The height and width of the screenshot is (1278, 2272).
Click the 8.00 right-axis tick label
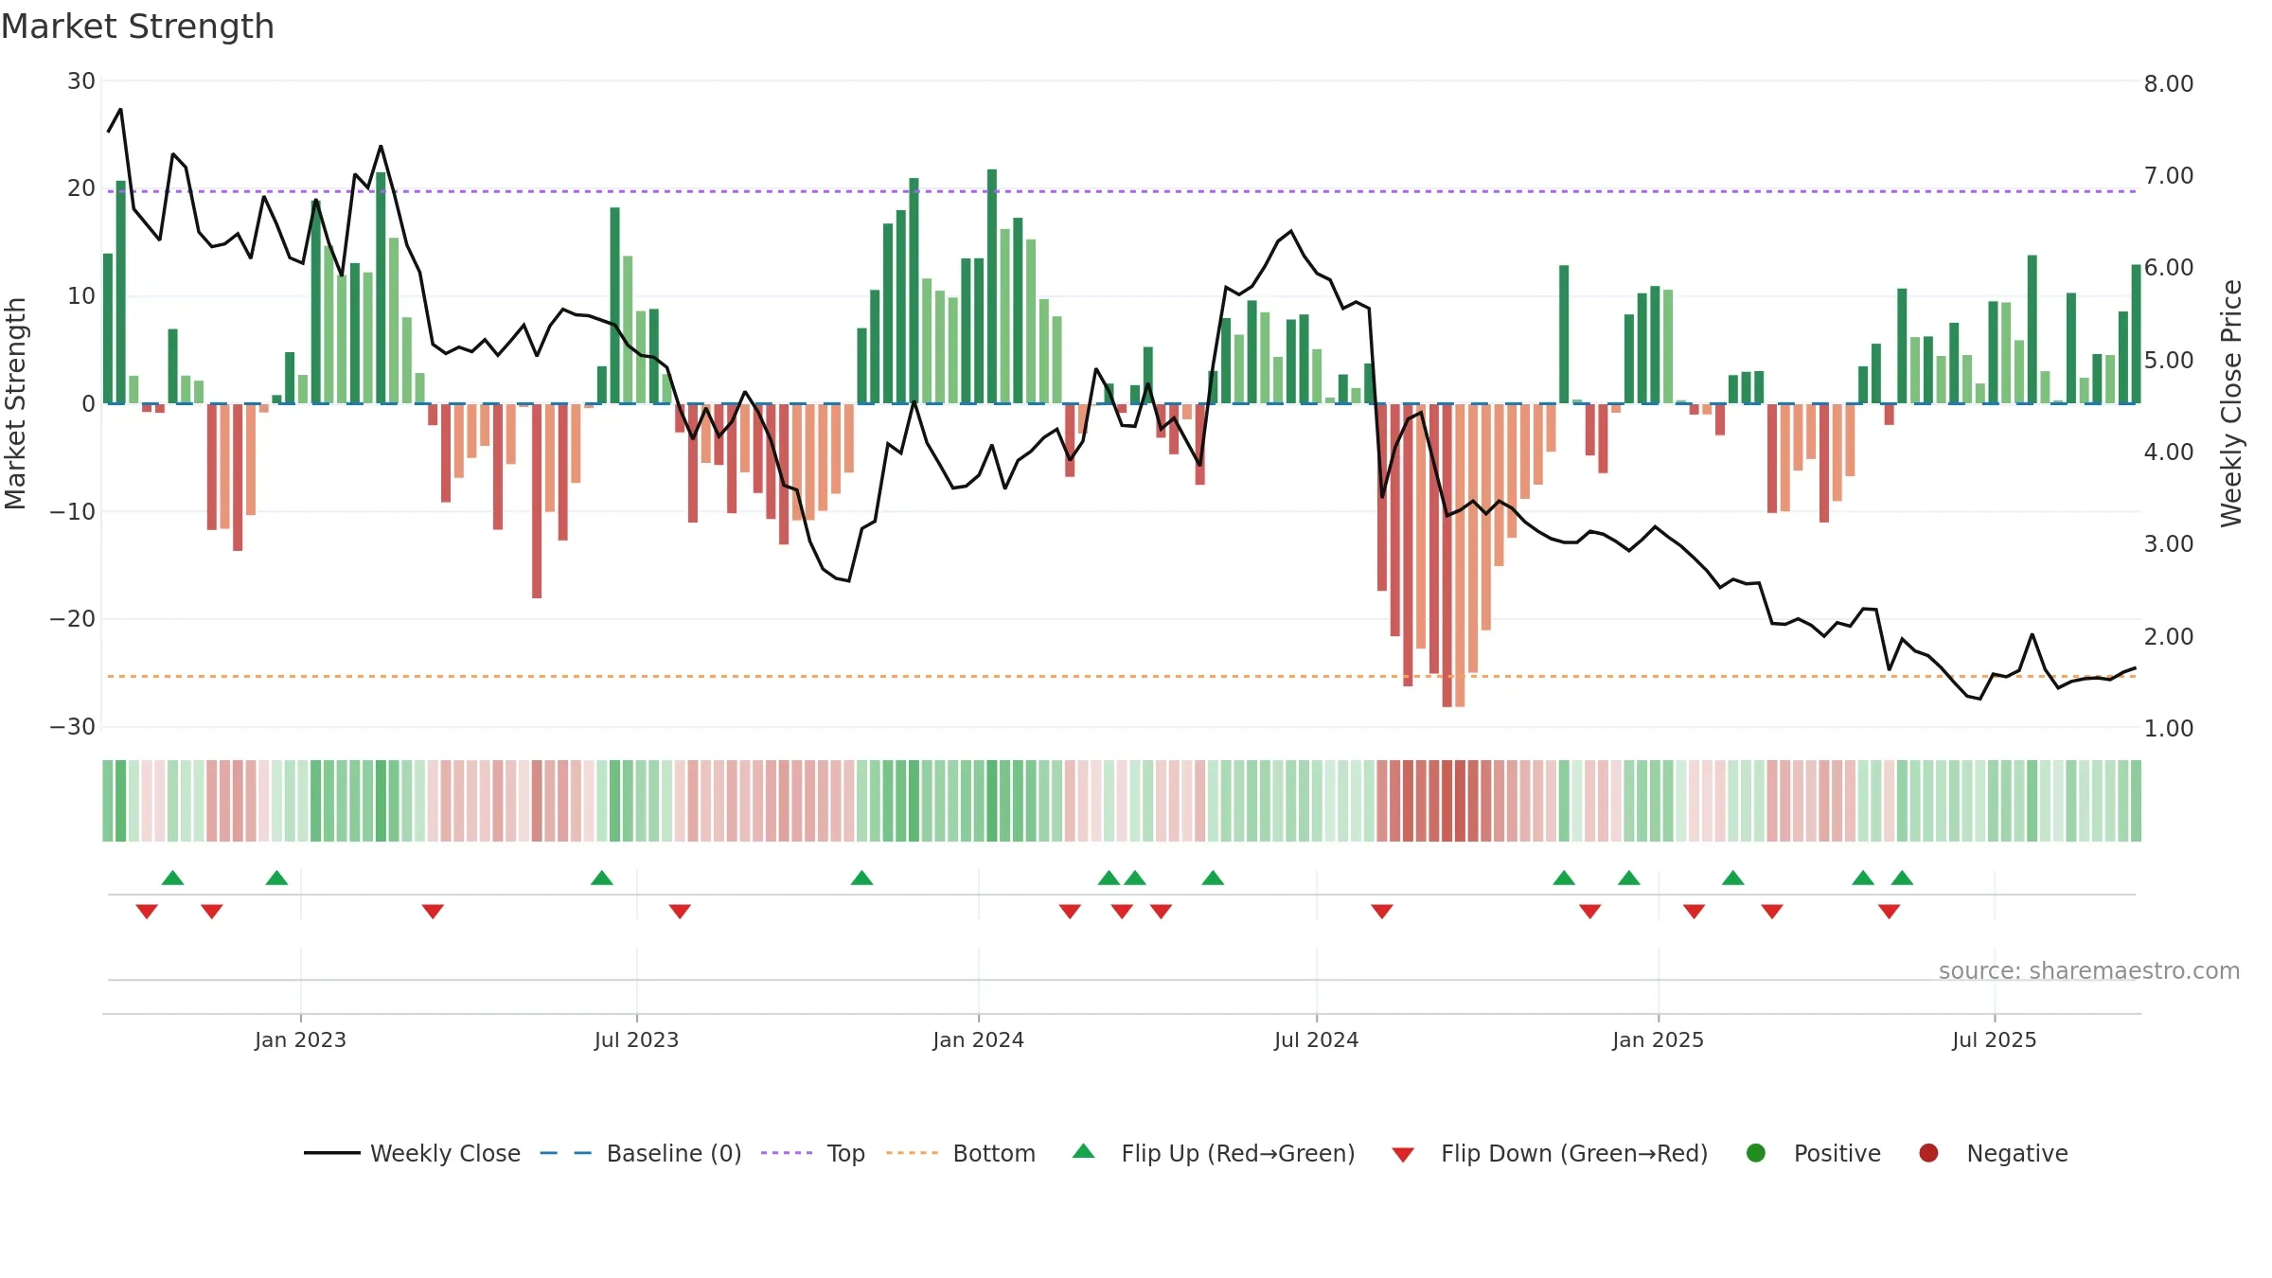(2169, 83)
